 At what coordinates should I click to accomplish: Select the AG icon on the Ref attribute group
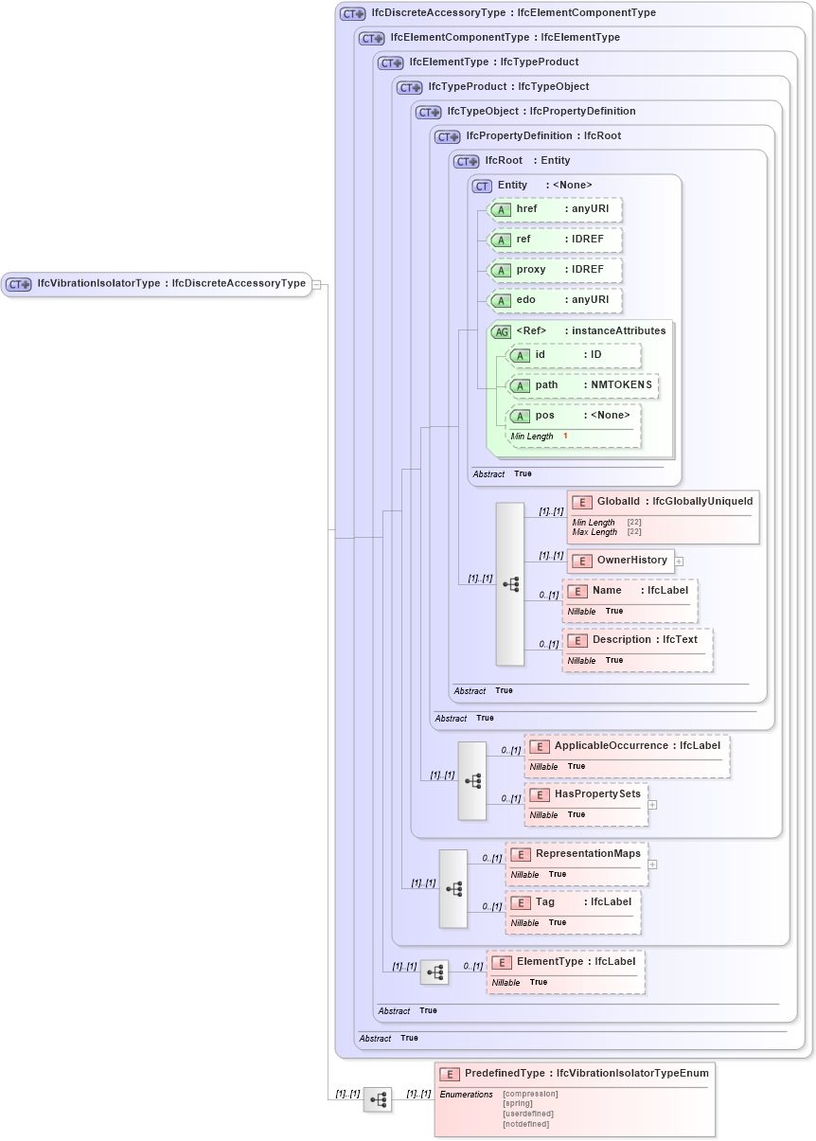pos(500,331)
